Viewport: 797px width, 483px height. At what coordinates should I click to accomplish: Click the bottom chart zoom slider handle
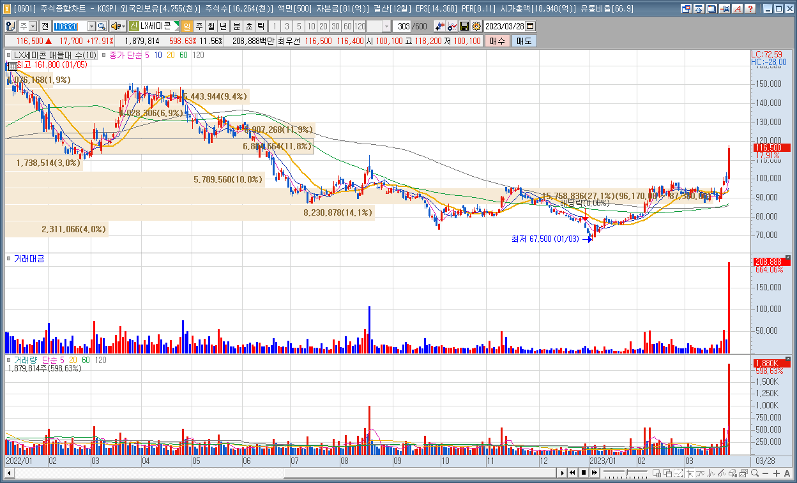click(626, 473)
